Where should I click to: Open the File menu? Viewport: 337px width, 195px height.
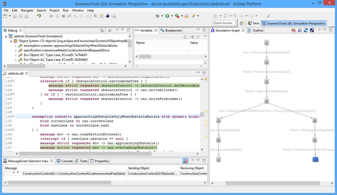tap(6, 10)
